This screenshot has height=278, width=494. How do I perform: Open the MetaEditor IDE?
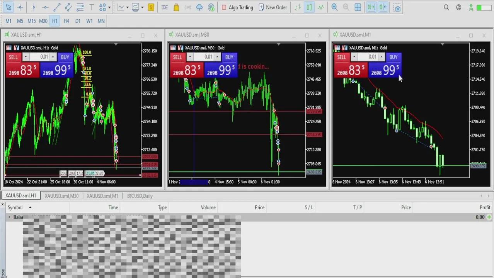point(165,7)
